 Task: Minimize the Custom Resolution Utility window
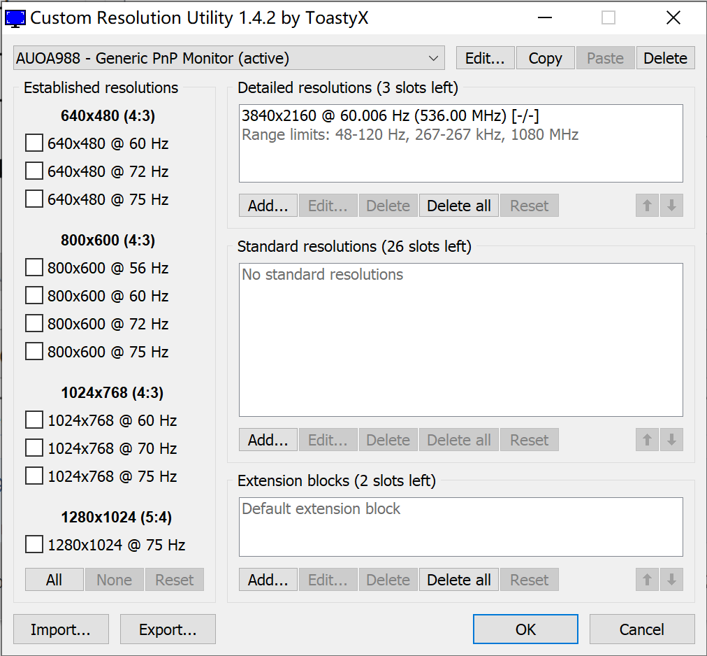(x=545, y=18)
